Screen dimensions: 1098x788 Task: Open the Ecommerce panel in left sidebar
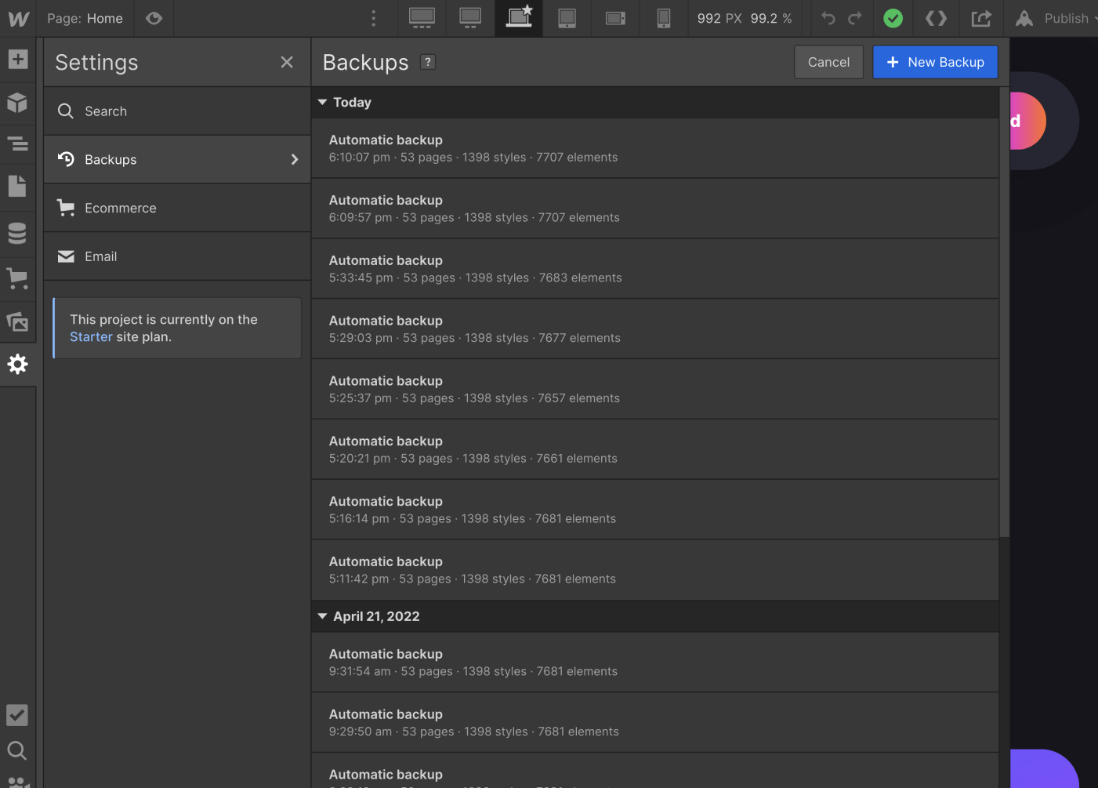click(18, 278)
